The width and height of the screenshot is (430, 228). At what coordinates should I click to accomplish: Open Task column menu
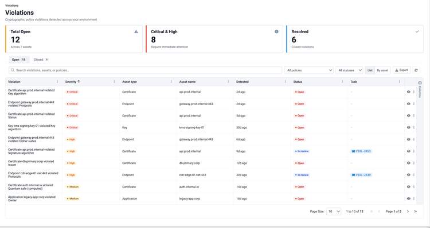coord(399,82)
